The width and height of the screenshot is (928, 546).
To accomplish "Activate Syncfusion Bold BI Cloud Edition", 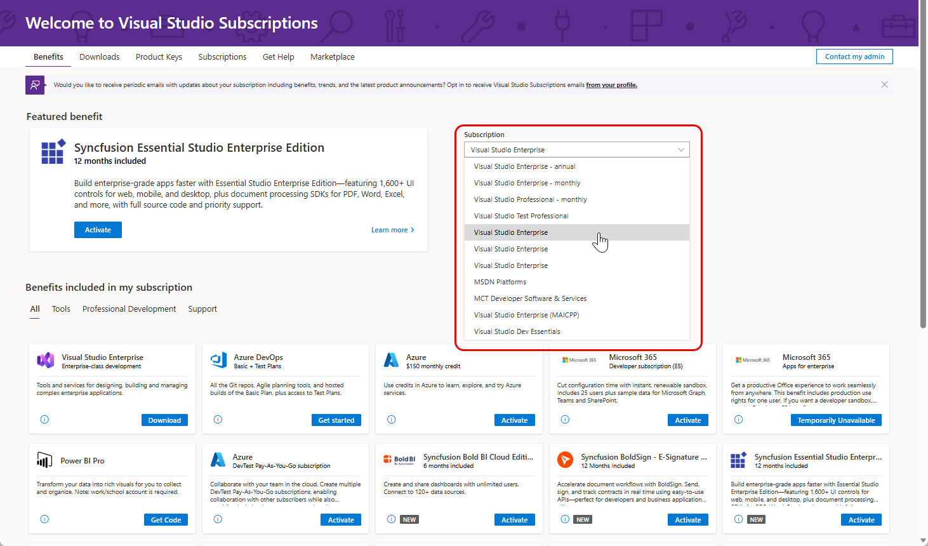I will coord(514,520).
